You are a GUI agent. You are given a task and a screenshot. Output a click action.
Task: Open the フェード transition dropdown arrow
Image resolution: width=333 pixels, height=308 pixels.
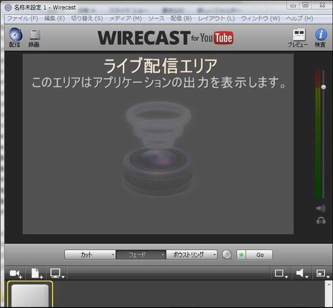[x=163, y=255]
